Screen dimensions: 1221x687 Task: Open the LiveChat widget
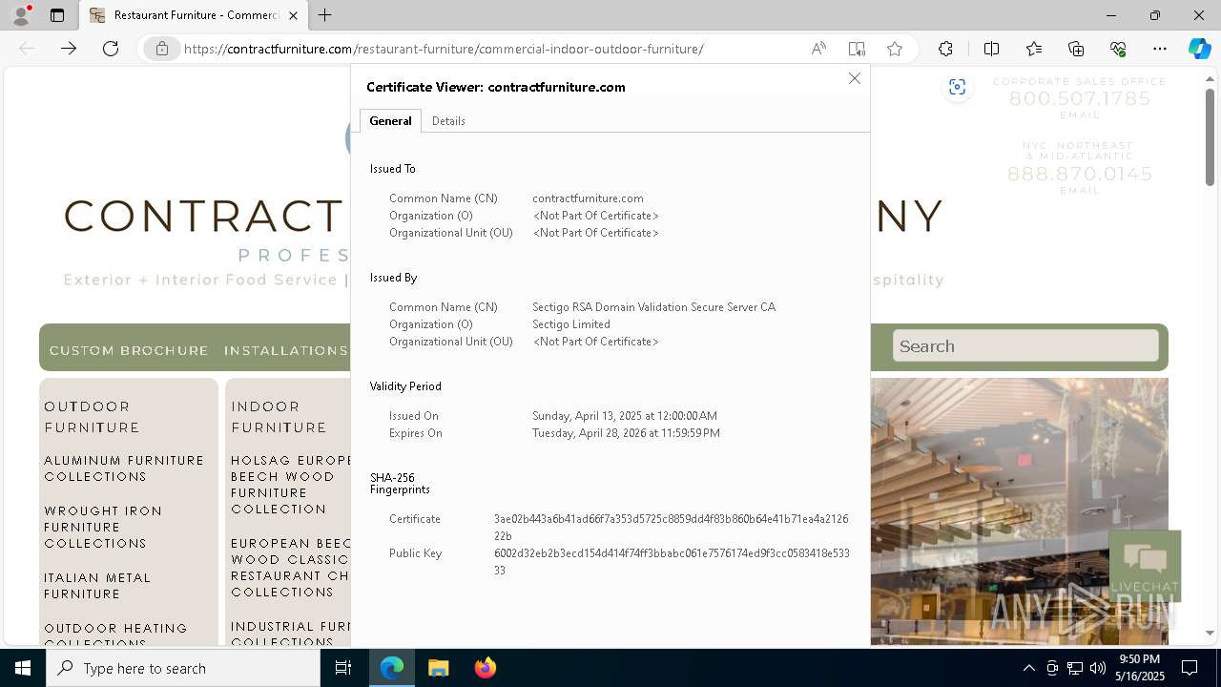click(1145, 566)
